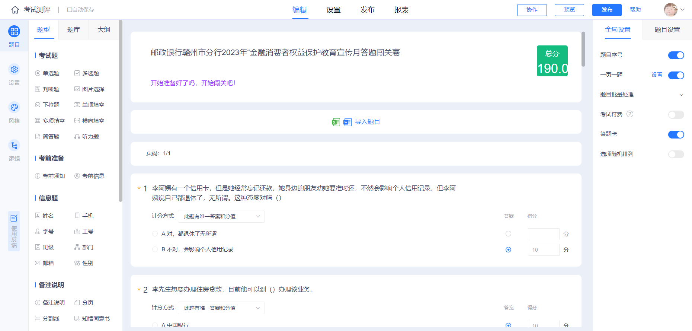Click the editor area vertical scrollbar

coord(583,49)
